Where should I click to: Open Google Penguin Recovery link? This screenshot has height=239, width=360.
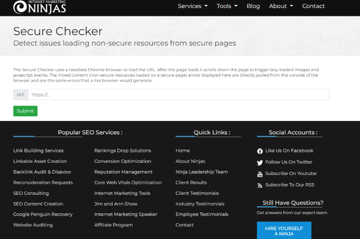pos(43,214)
